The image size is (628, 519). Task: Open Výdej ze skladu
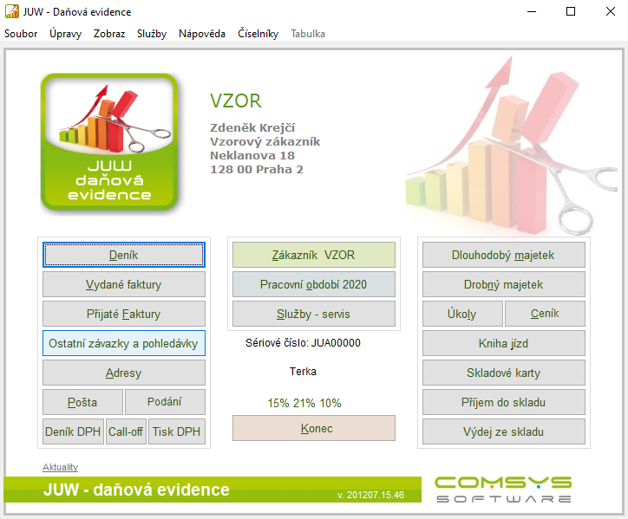(503, 431)
